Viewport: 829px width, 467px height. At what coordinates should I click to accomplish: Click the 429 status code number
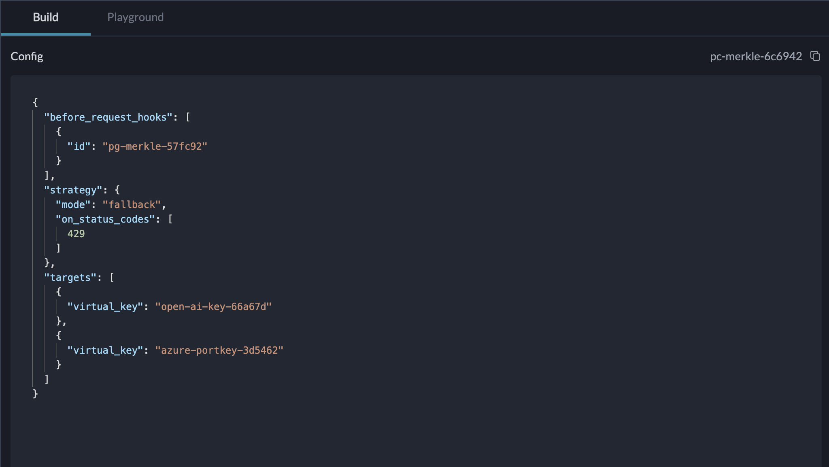click(x=76, y=234)
